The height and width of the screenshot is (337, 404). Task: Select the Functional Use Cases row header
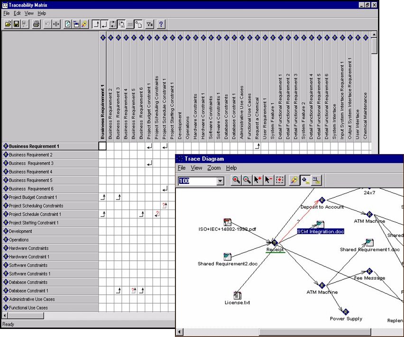coord(50,308)
